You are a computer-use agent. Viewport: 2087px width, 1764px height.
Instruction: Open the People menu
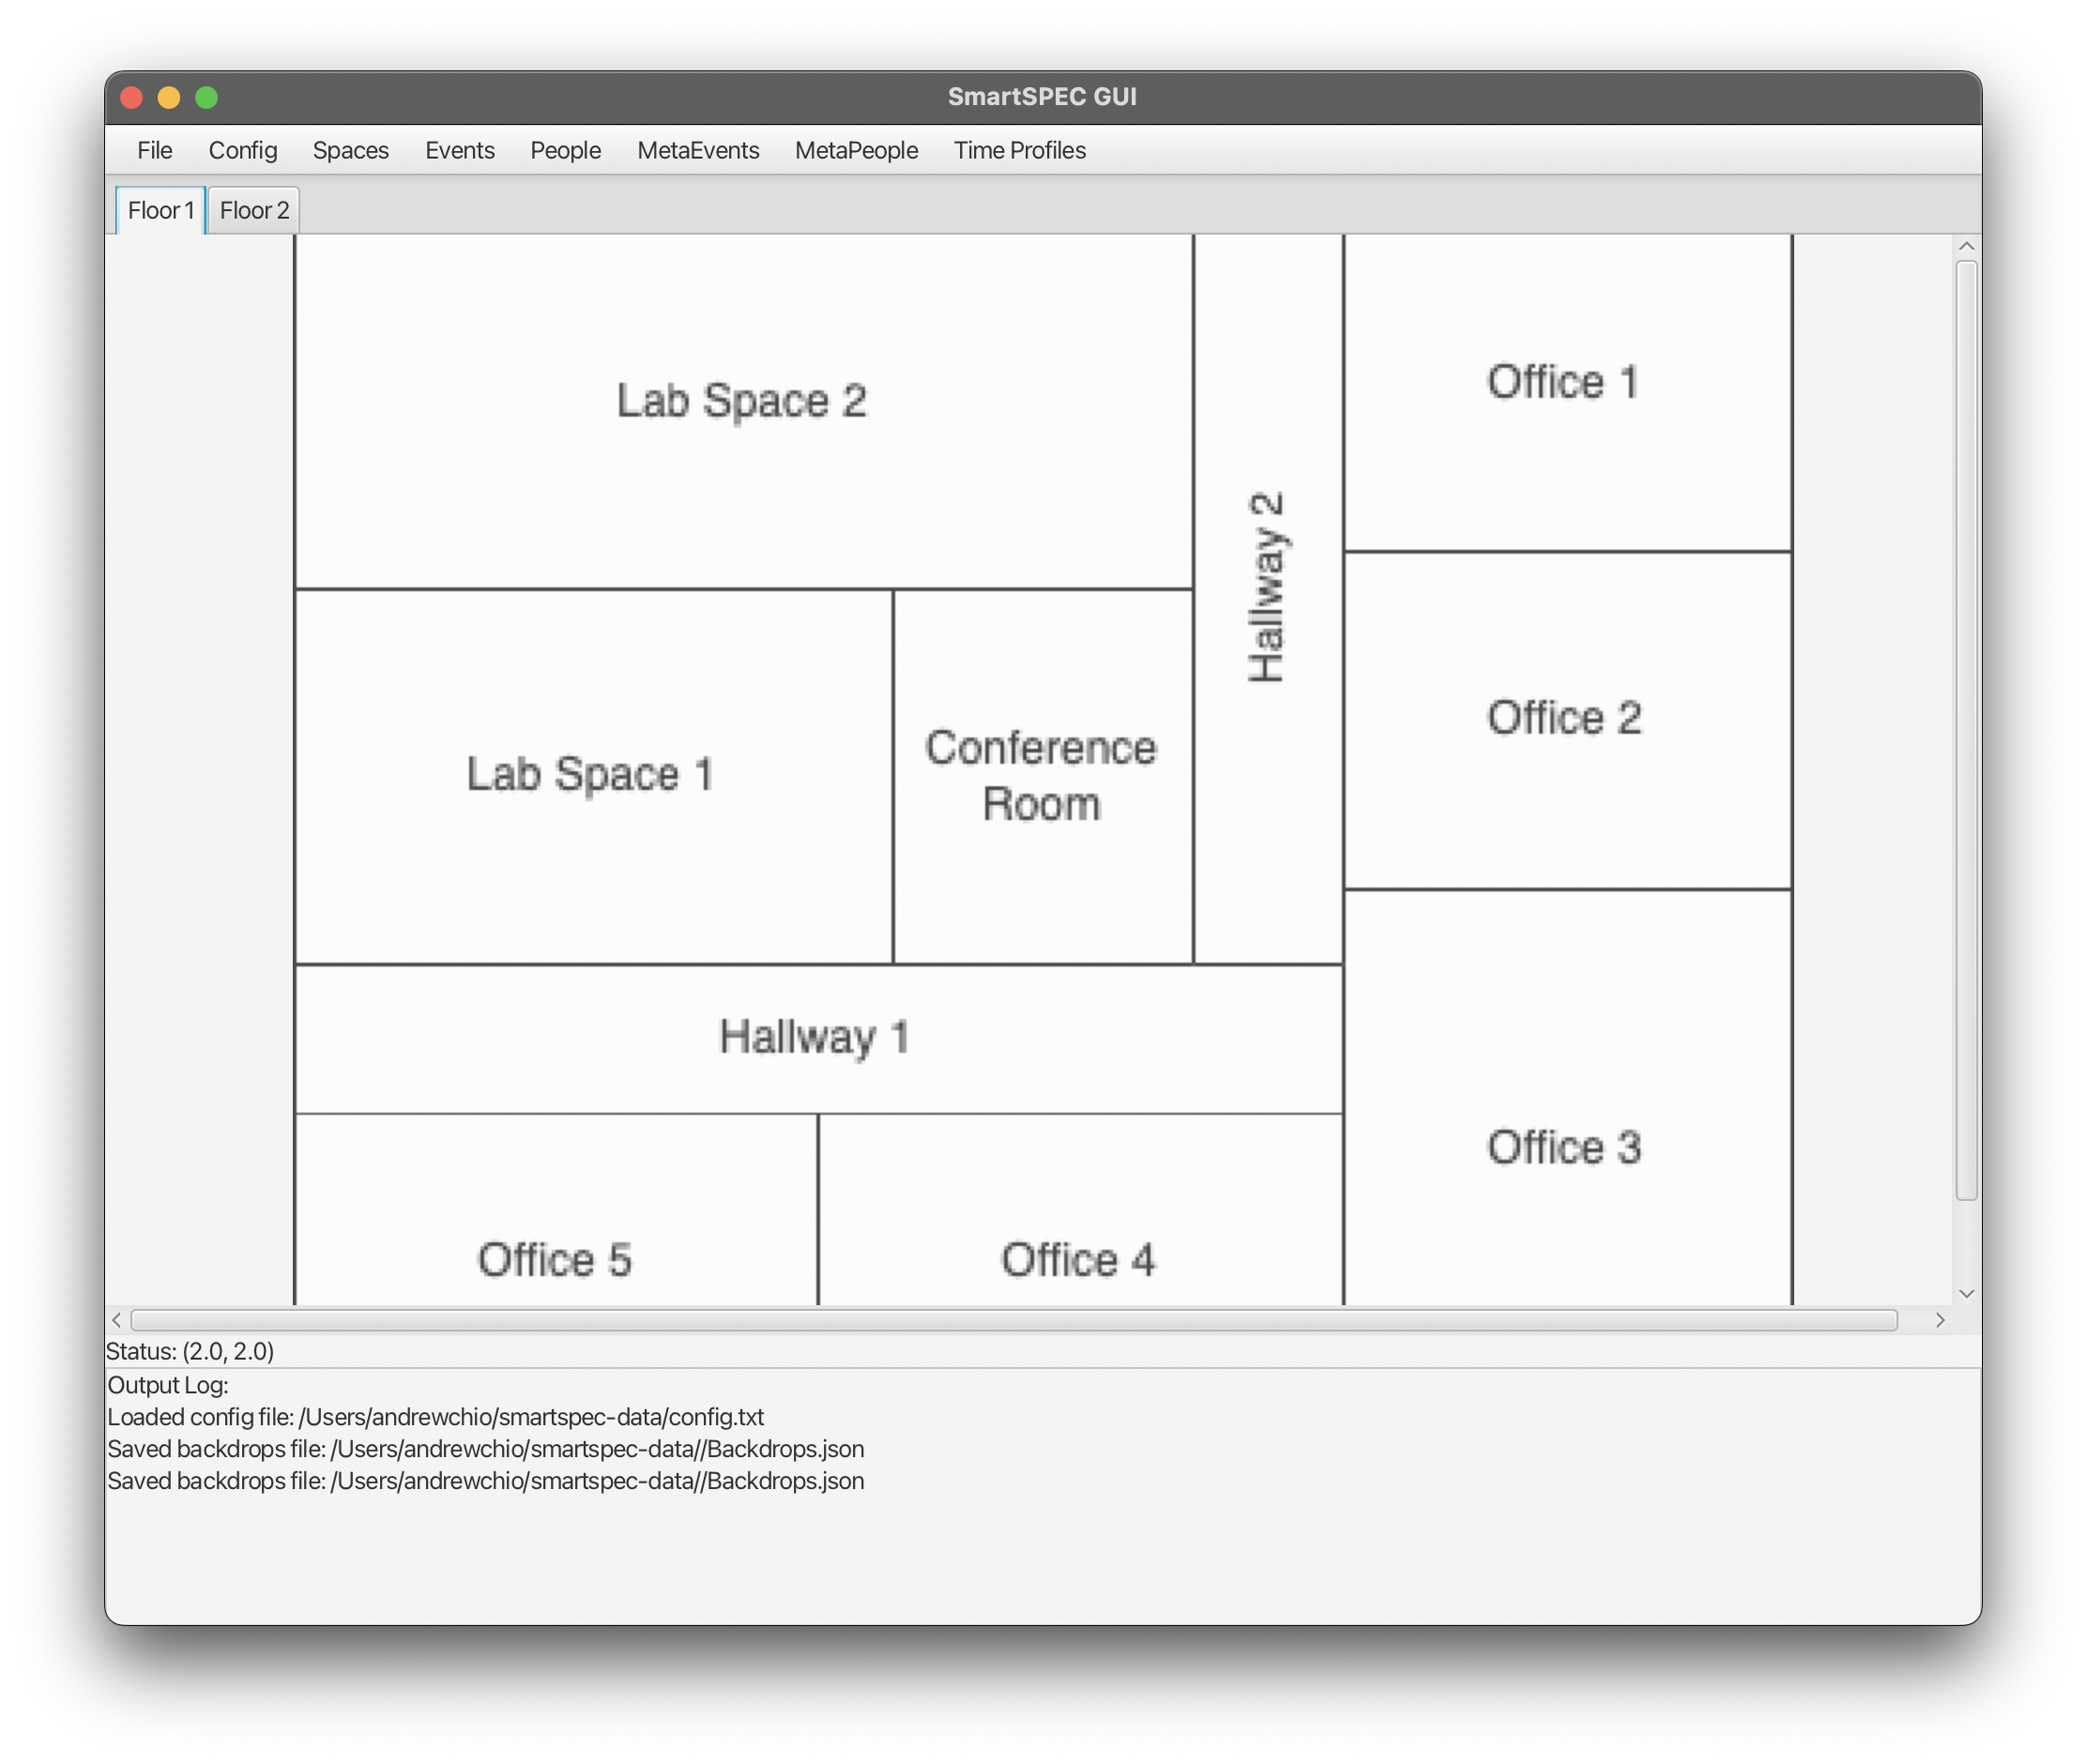coord(565,150)
